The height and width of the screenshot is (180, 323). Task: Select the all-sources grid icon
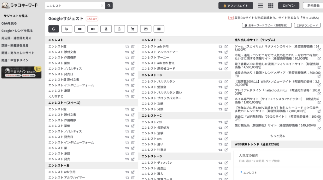159,29
